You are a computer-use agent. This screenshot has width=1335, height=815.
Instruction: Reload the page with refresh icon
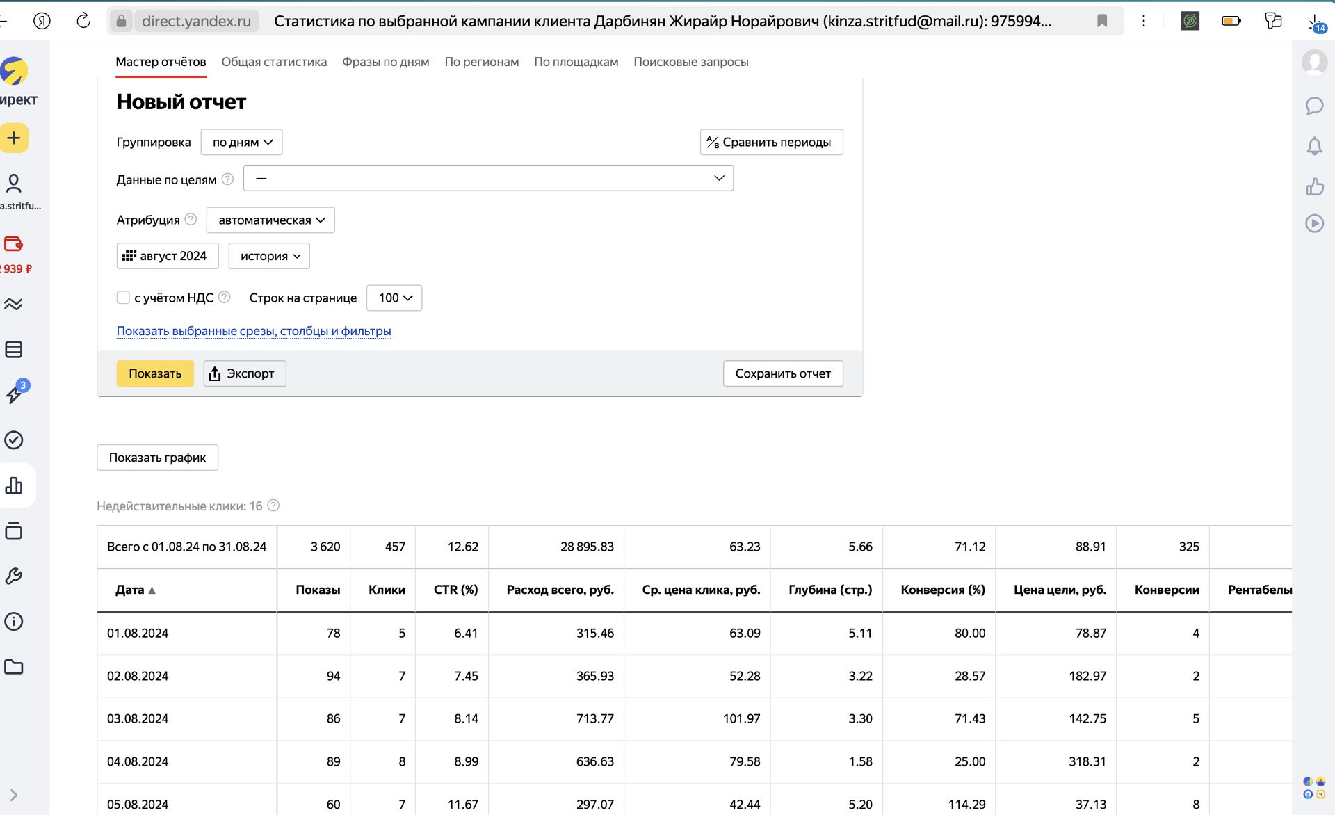click(83, 21)
